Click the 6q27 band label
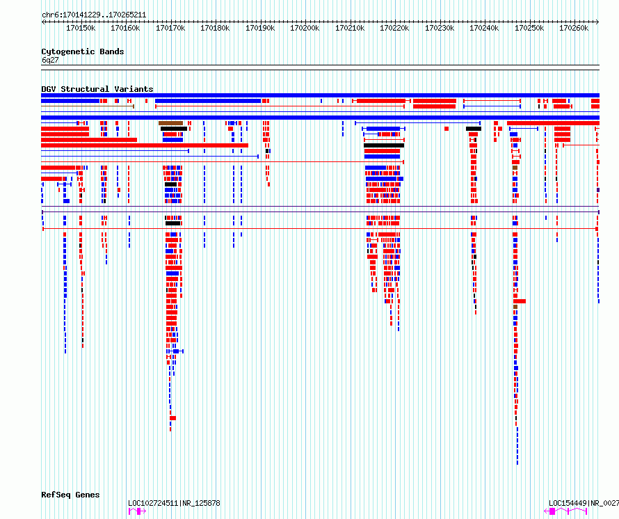 tap(50, 60)
